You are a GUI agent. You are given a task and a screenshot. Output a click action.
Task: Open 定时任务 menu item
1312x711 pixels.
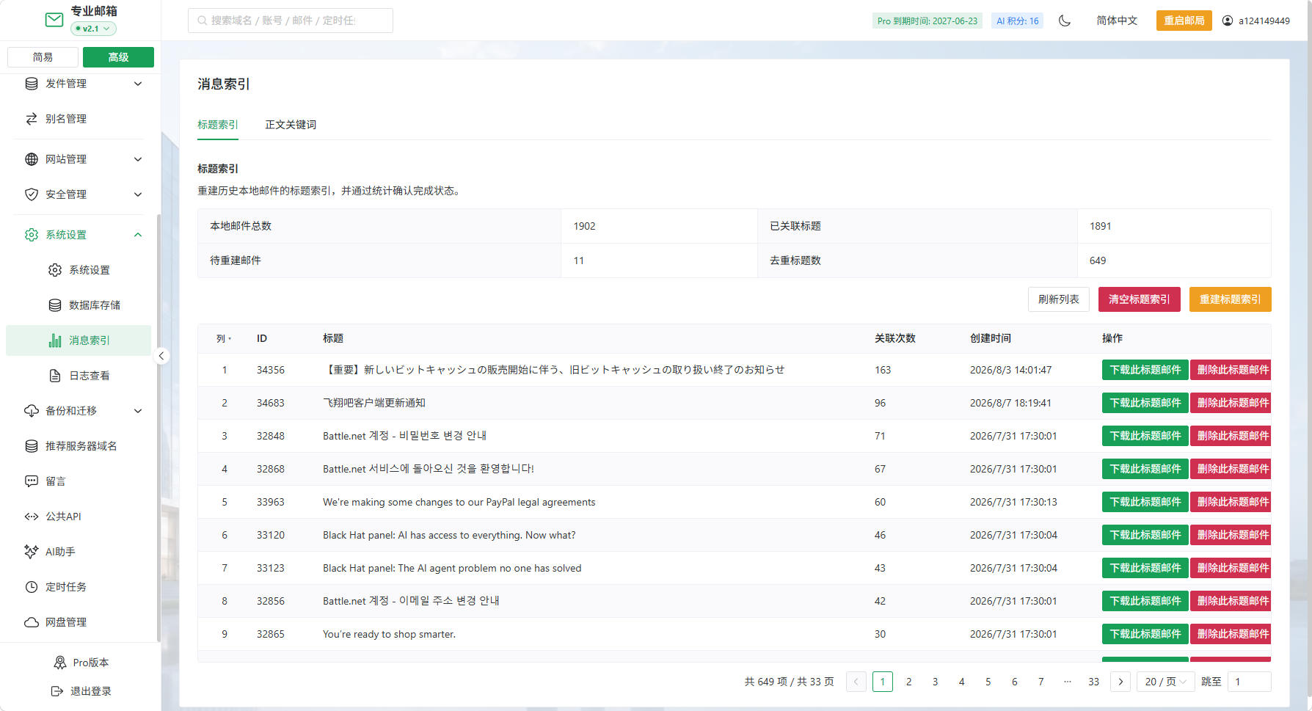[x=79, y=587]
